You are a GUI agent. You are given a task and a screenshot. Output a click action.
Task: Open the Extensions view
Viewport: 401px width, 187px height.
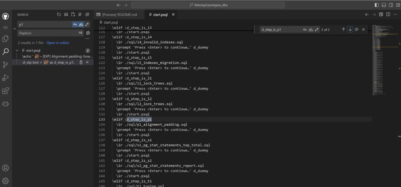tap(6, 91)
